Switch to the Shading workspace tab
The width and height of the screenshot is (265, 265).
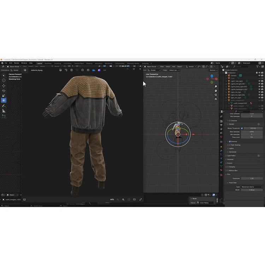pos(89,63)
